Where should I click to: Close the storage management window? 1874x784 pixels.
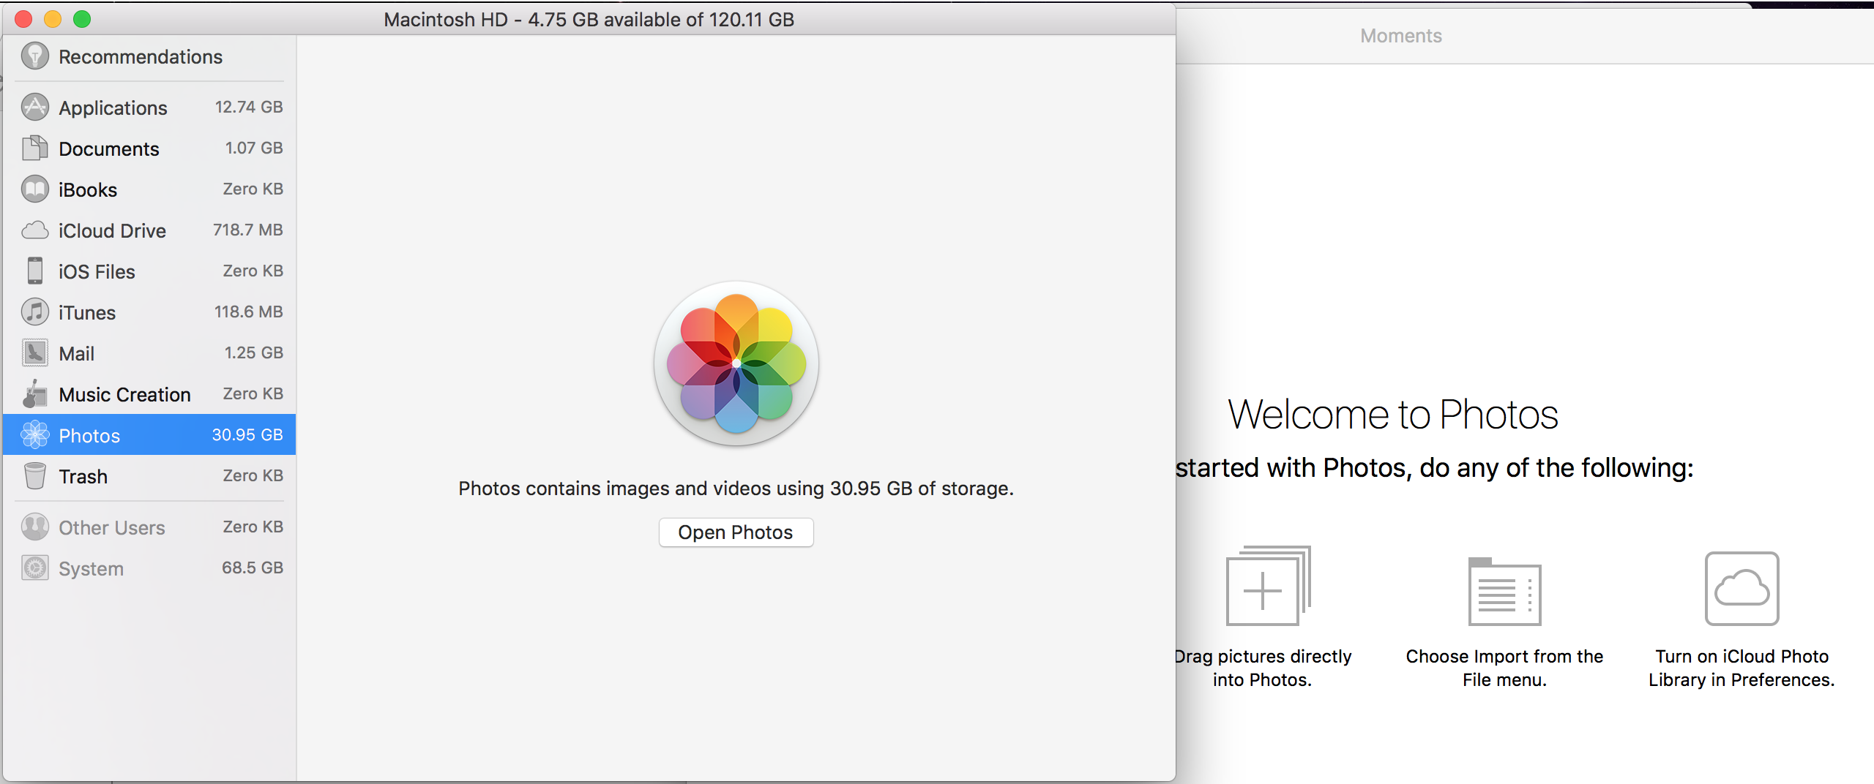click(23, 19)
